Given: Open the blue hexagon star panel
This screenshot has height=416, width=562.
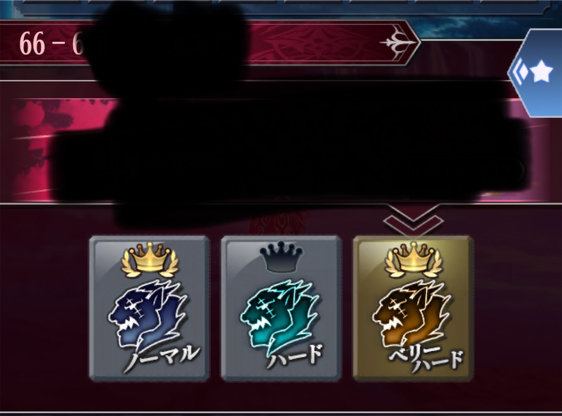Looking at the screenshot, I should point(536,73).
